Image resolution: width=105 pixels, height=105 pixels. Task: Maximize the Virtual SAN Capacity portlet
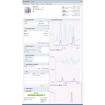coord(48,29)
